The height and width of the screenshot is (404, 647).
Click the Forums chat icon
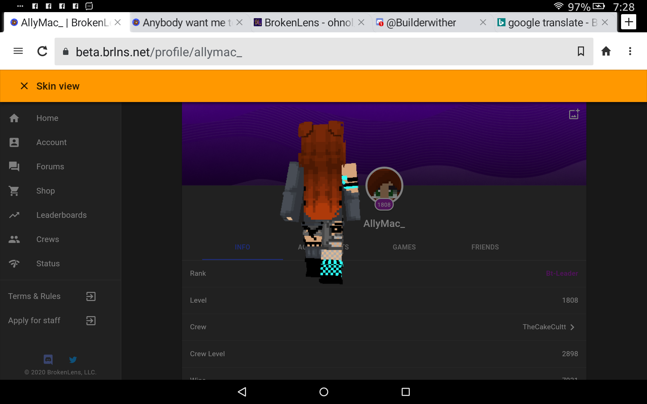[14, 167]
